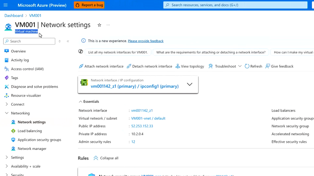Click the Give feedback icon
The height and width of the screenshot is (176, 314).
(x=268, y=66)
